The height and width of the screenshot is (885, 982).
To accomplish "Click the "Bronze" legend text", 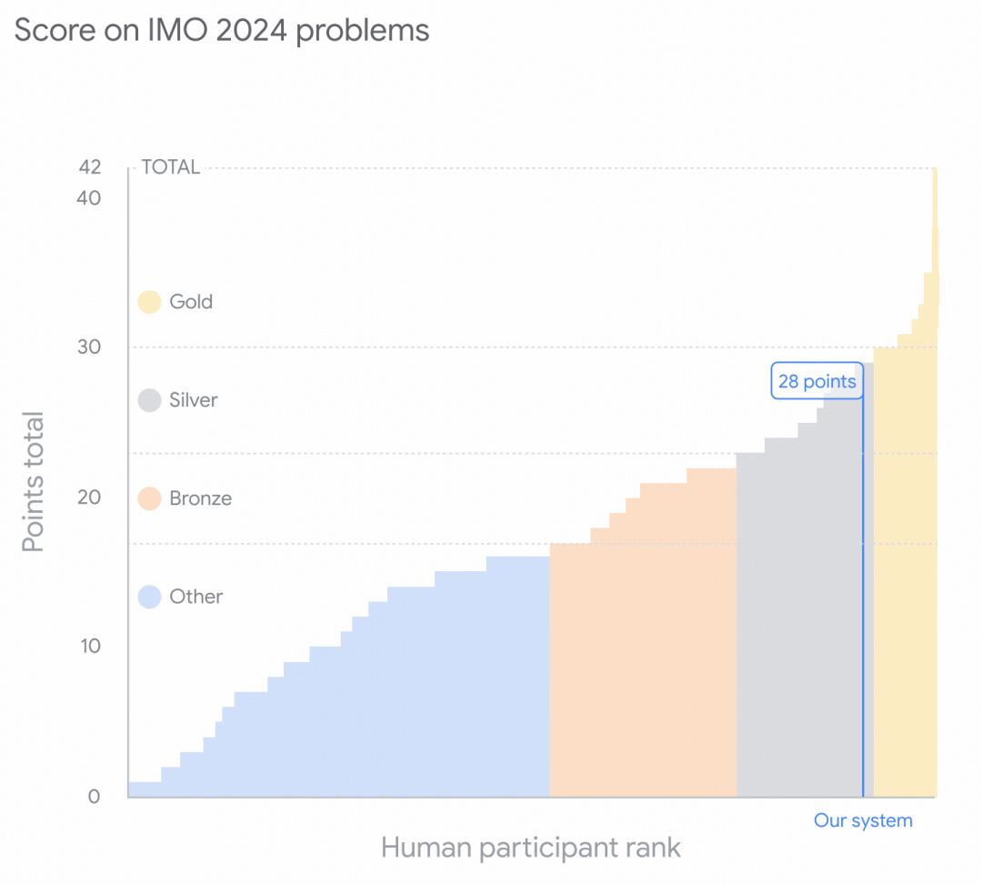I will (200, 498).
